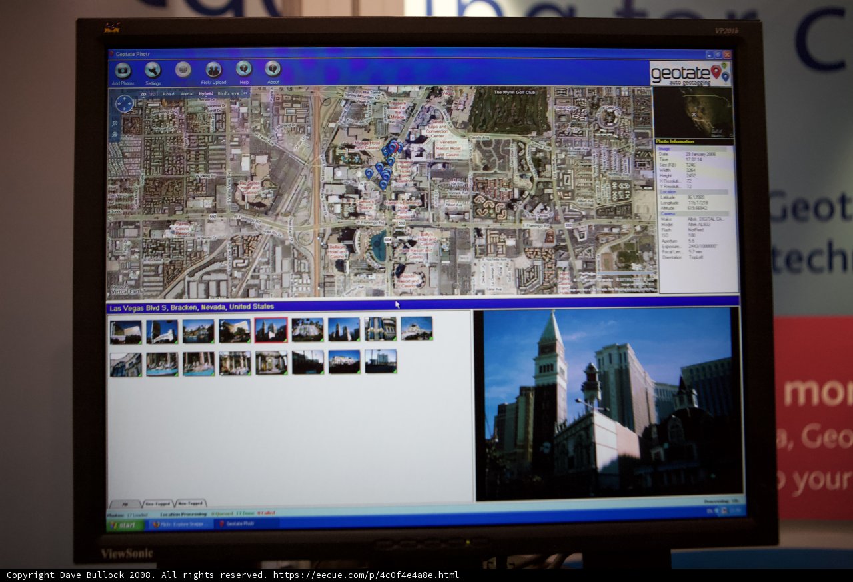Open the Settings wrench icon
853x582 pixels.
coord(153,70)
